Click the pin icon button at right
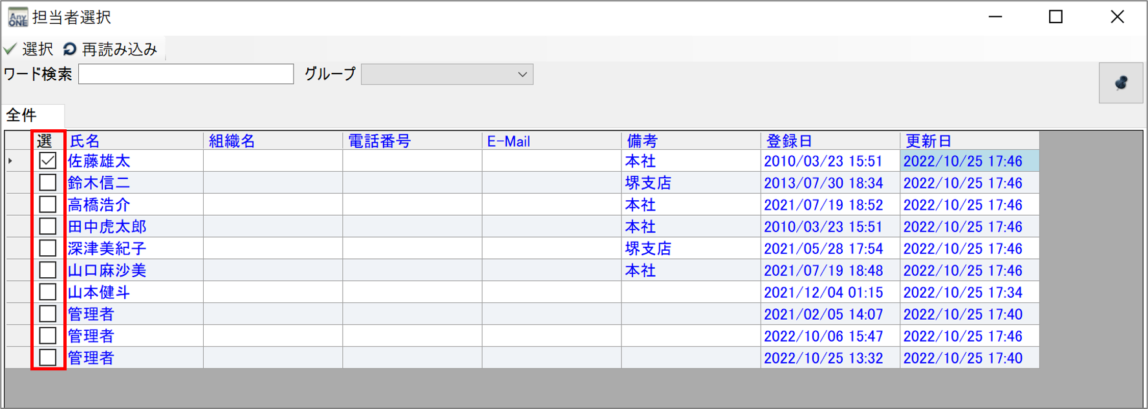Screen dimensions: 1148x409 point(1120,83)
